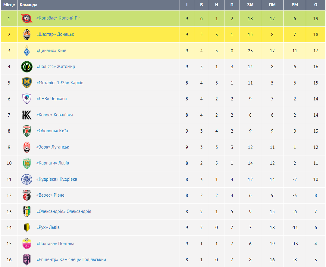Click the Metalist 1925 Kharkiv crest

point(27,83)
